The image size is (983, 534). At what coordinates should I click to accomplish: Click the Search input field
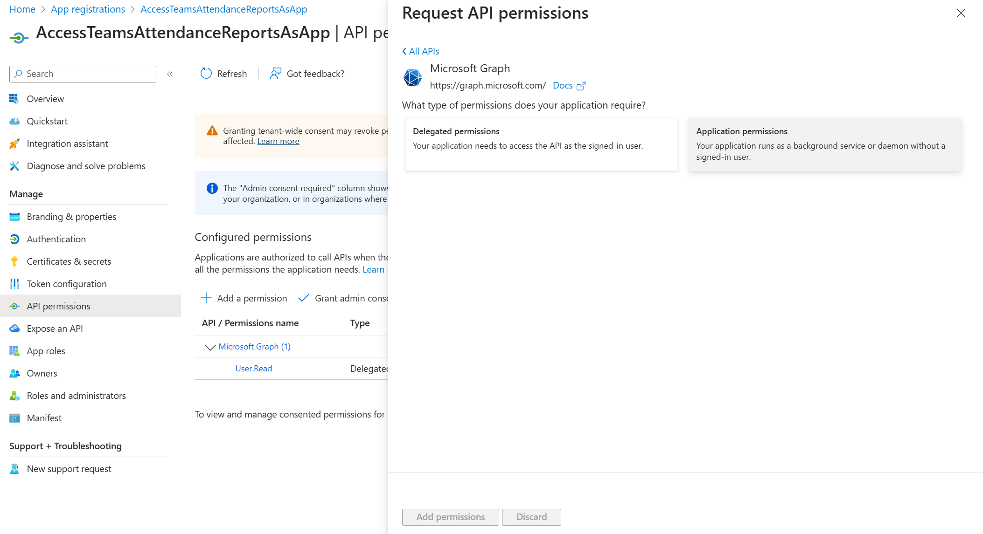click(x=83, y=73)
